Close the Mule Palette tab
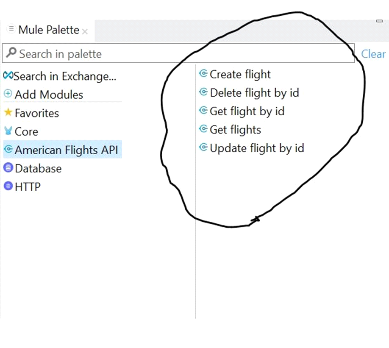This screenshot has height=348, width=389. pyautogui.click(x=85, y=31)
